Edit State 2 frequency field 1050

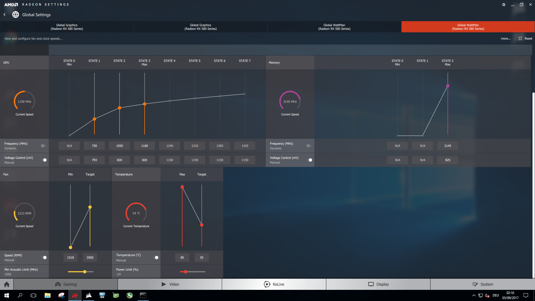(120, 146)
